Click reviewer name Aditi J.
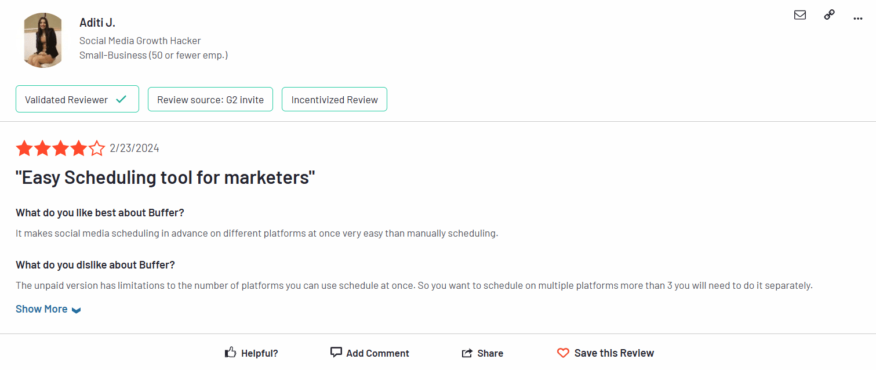This screenshot has width=876, height=370. point(97,23)
